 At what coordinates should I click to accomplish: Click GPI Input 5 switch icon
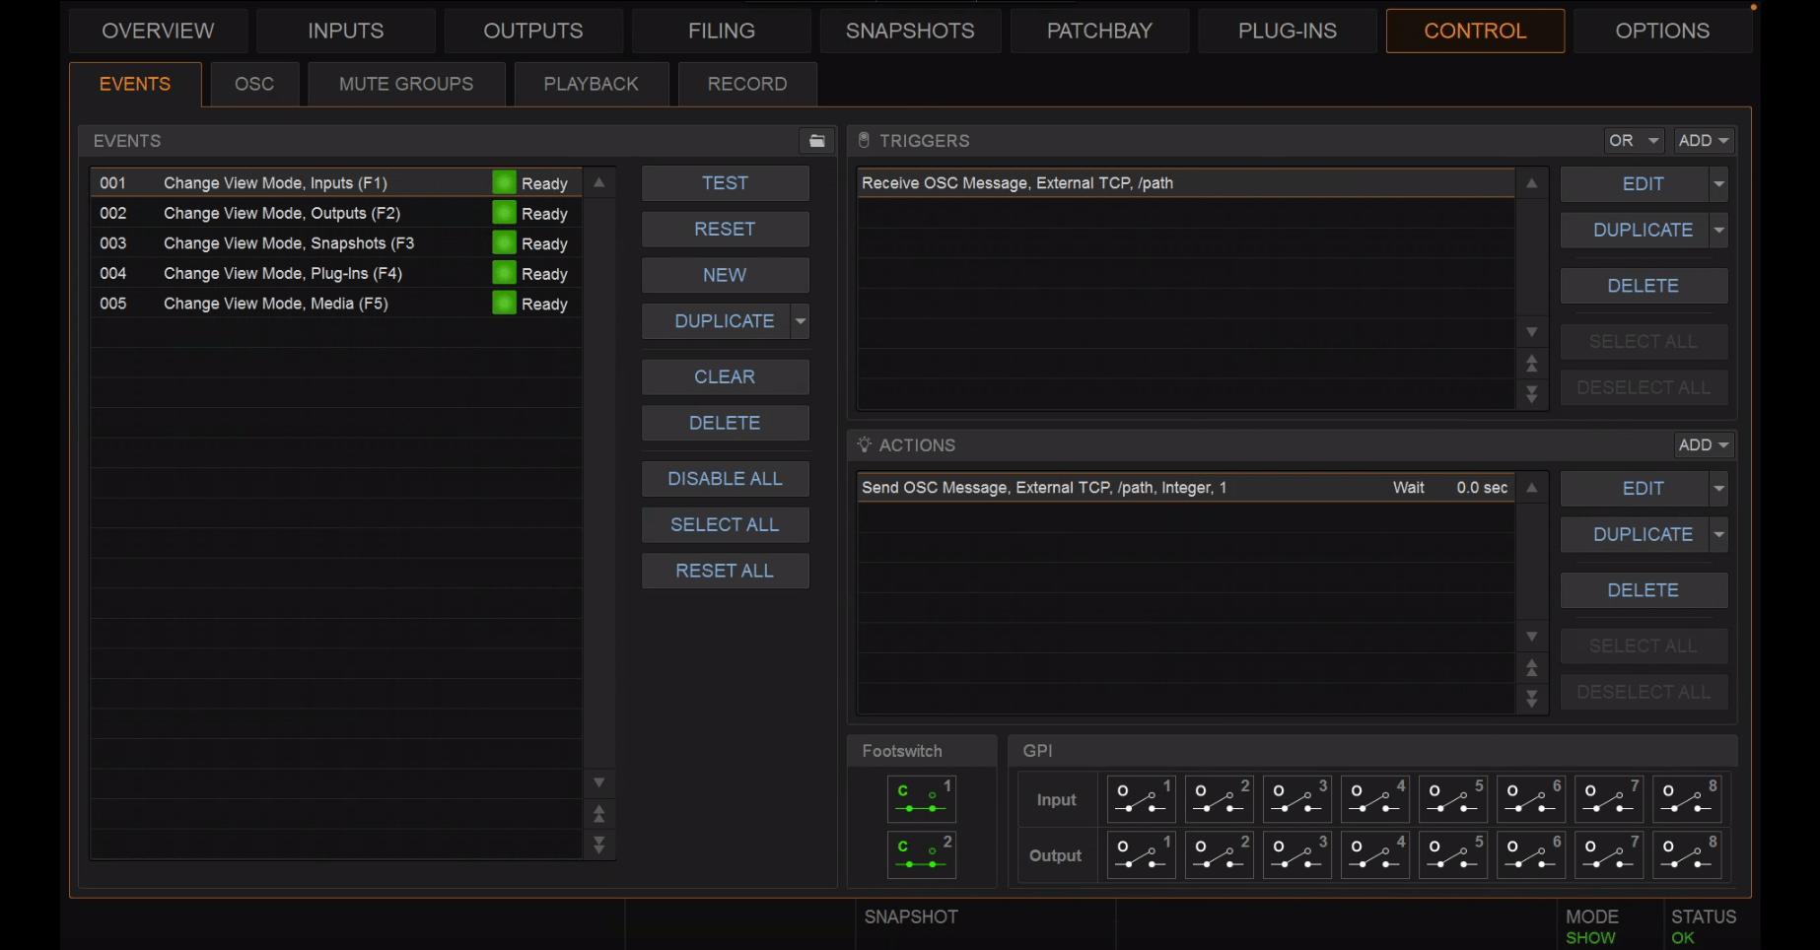[1452, 799]
